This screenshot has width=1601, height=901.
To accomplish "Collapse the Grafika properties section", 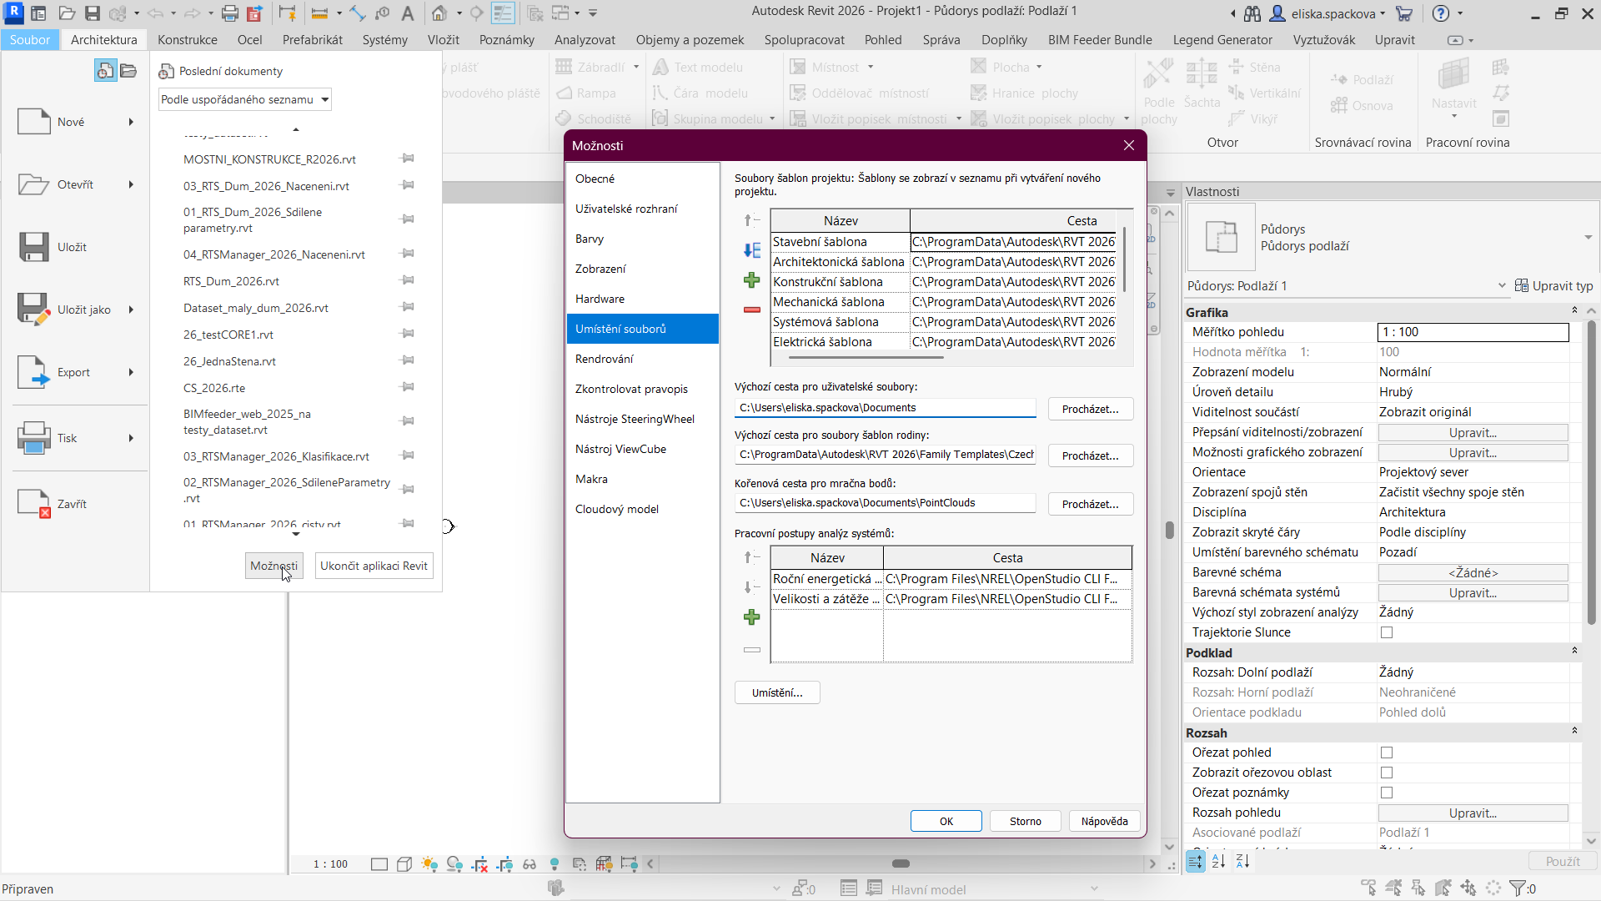I will pos(1574,311).
